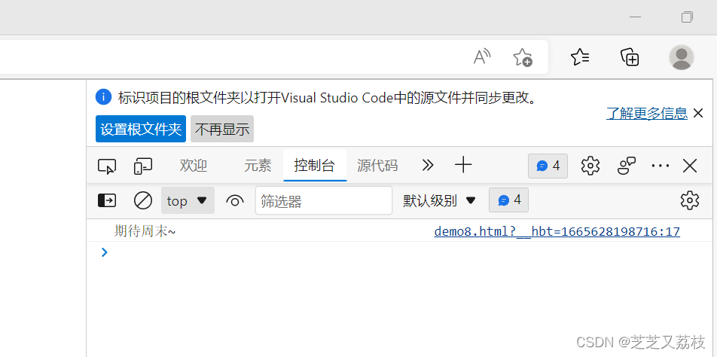Open the top context dropdown
The image size is (717, 357).
[188, 200]
